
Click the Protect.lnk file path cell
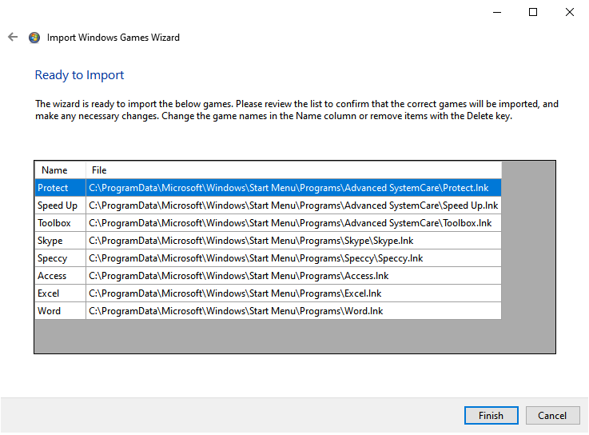click(x=294, y=188)
